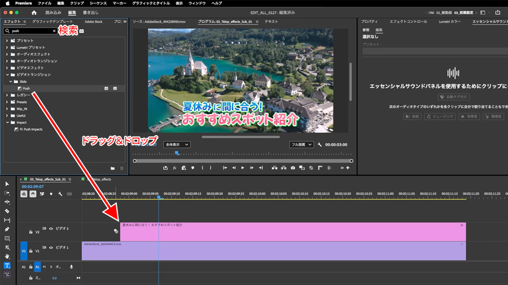
Task: Clear the push search field
Action: (54, 31)
